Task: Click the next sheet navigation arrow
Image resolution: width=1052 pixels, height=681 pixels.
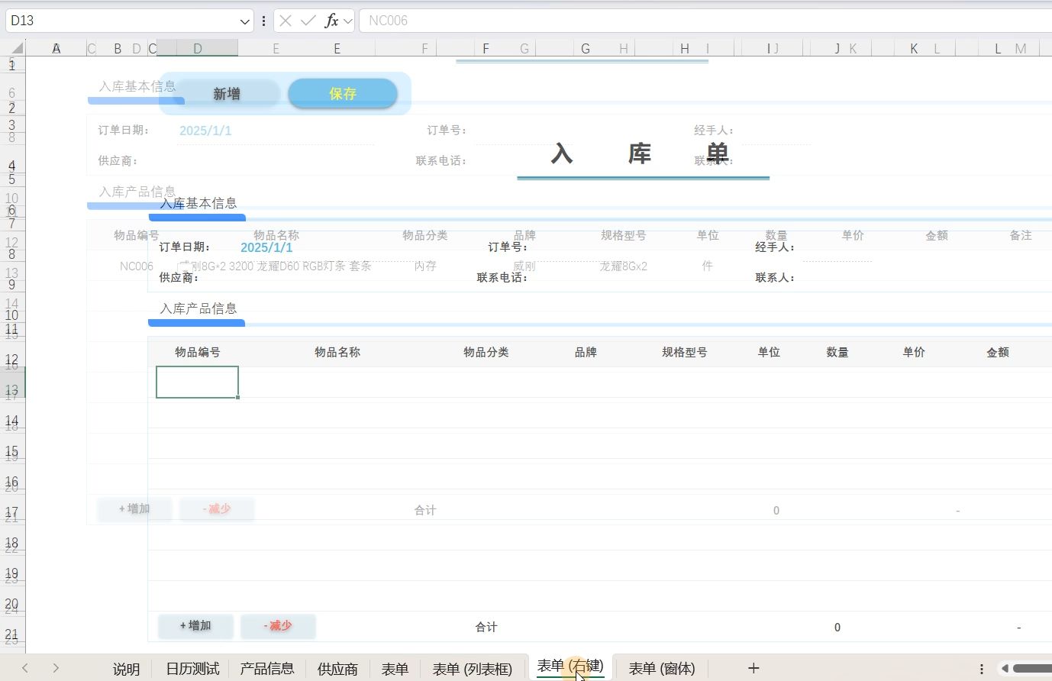Action: click(x=57, y=668)
